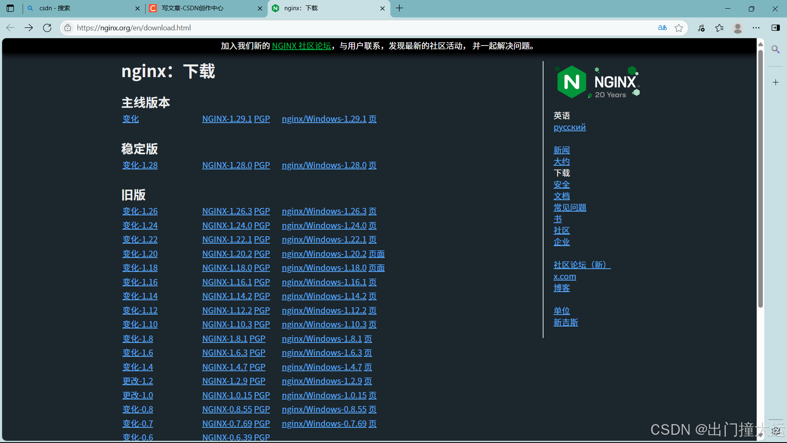Open the NGINX 社区论坛 banner link
Screen dimensions: 787x443
tap(301, 46)
